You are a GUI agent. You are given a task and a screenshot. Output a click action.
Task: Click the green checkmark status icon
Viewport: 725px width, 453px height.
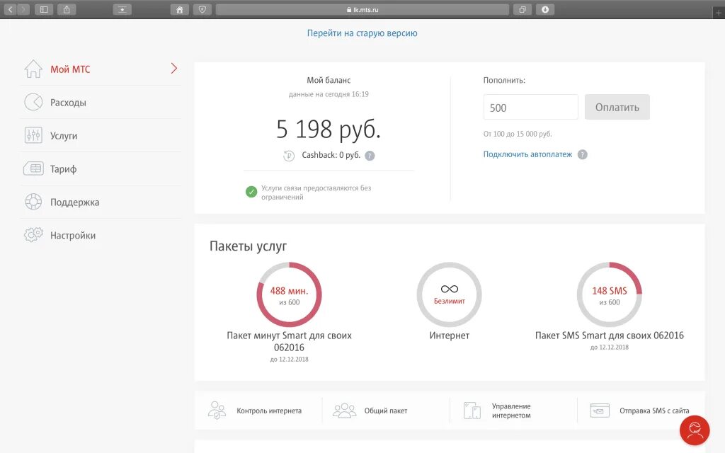tap(251, 191)
